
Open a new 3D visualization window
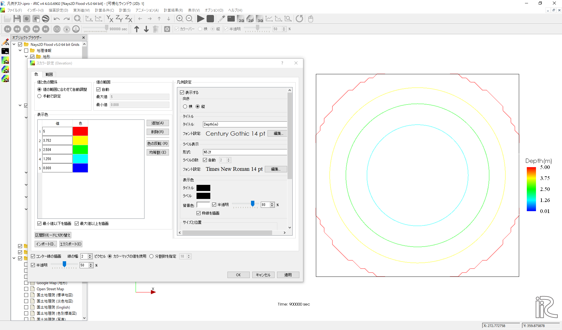260,19
